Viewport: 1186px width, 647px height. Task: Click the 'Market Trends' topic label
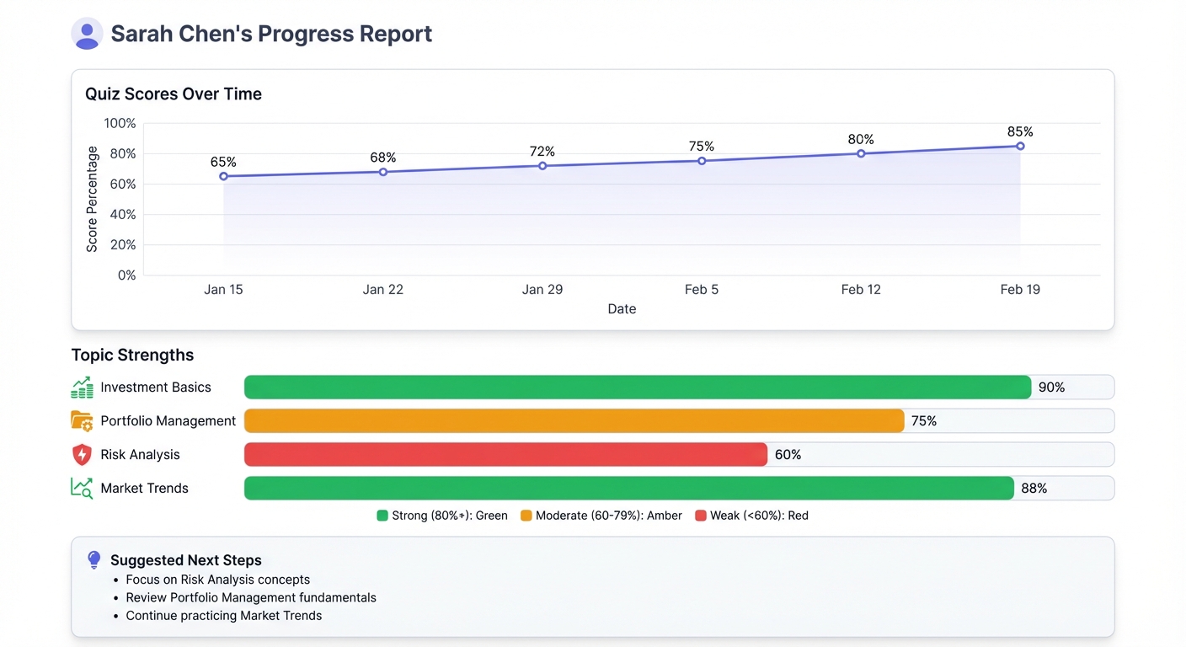click(144, 489)
